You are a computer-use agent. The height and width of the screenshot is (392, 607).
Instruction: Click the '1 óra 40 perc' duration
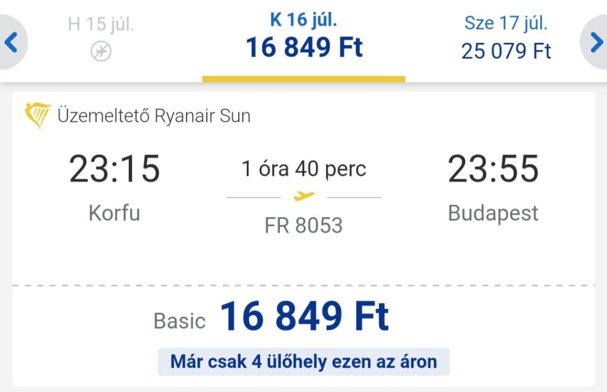304,169
